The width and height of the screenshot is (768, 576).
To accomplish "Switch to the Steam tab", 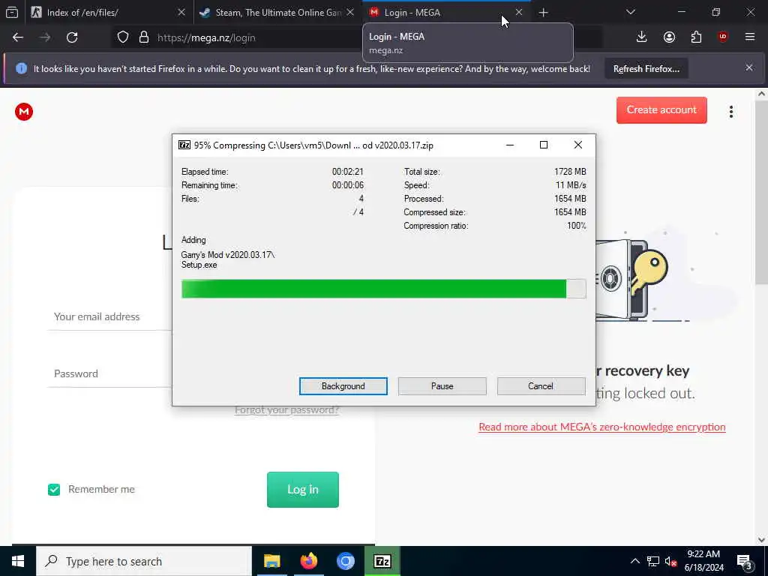I will click(278, 12).
